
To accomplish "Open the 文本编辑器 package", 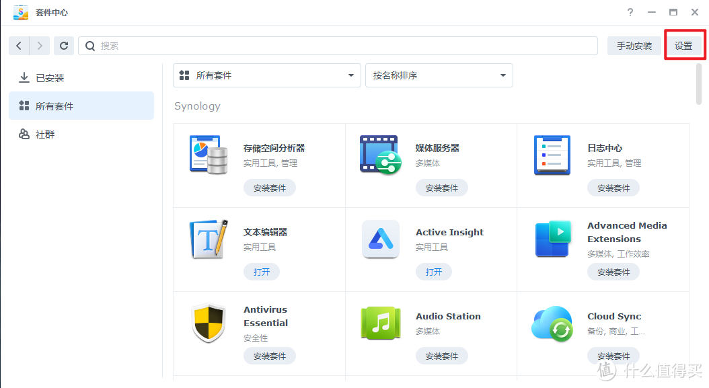I will tap(262, 272).
